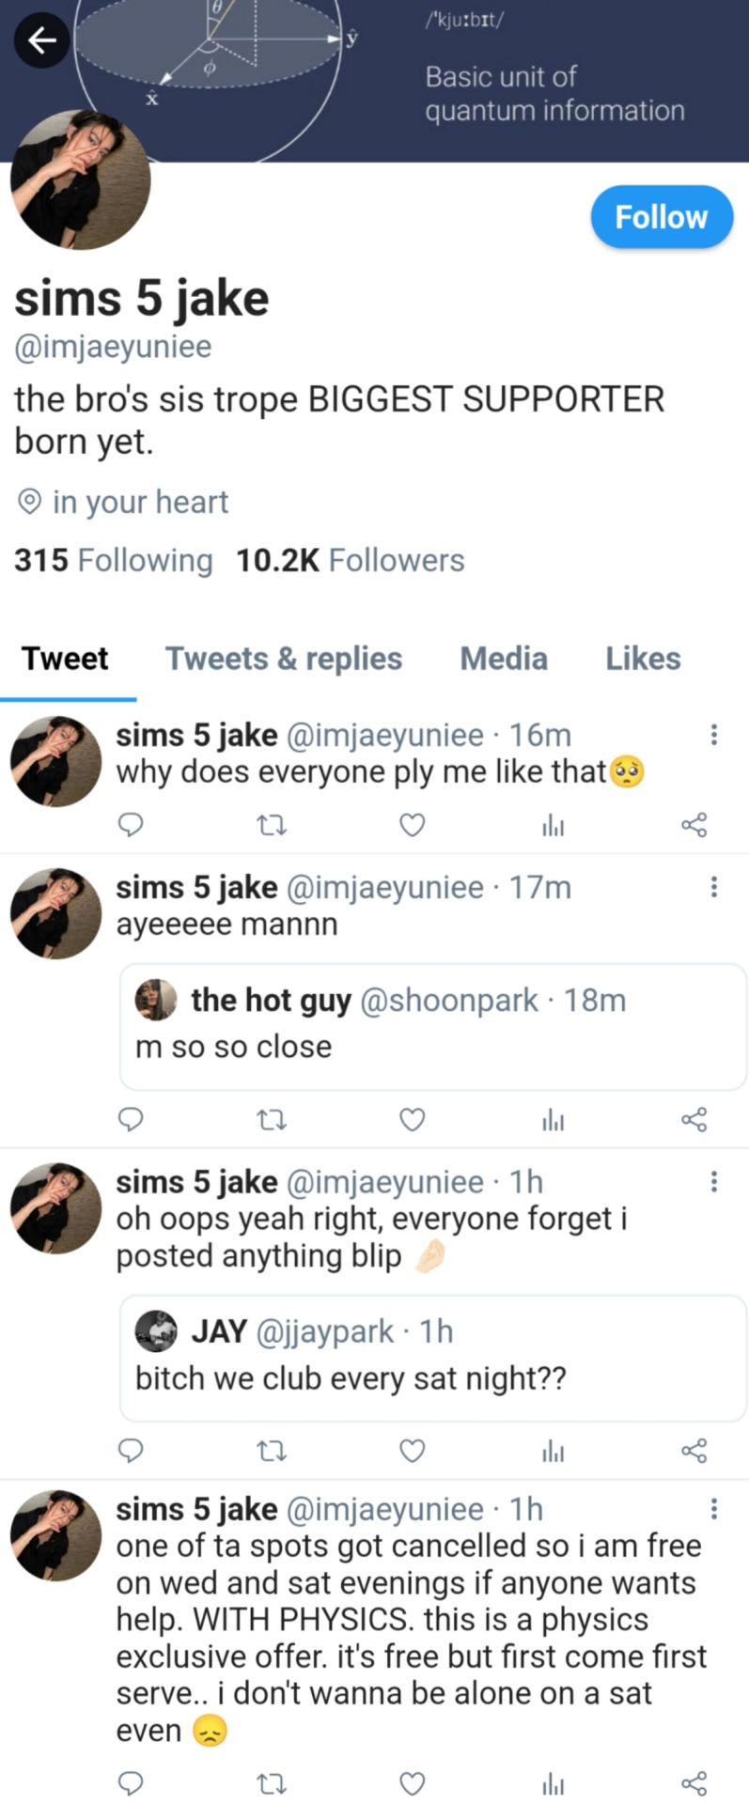Share the physics help offer tweet
Image resolution: width=749 pixels, height=1804 pixels.
(694, 1782)
